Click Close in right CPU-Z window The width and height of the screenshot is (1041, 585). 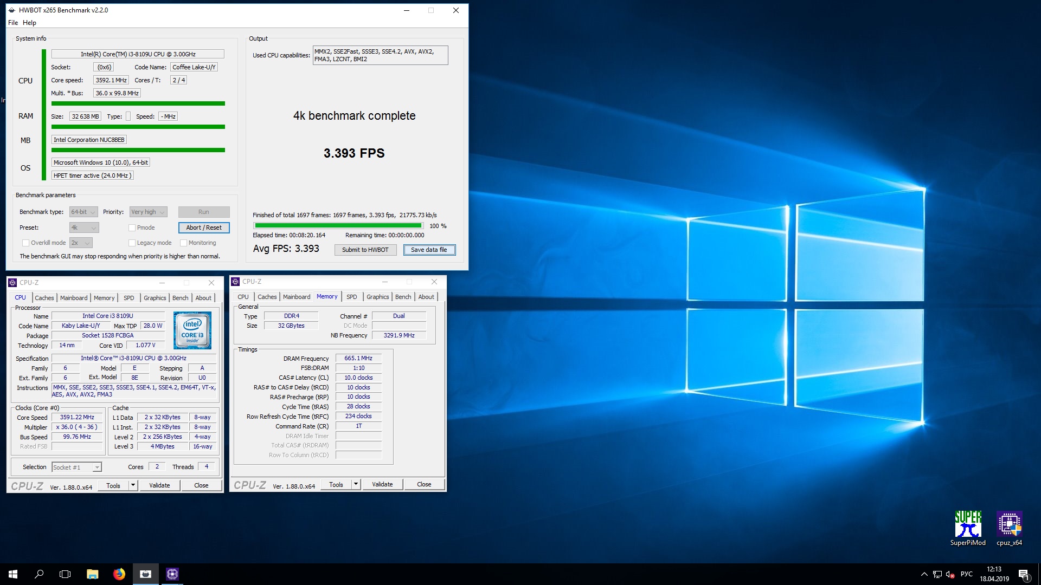point(424,485)
